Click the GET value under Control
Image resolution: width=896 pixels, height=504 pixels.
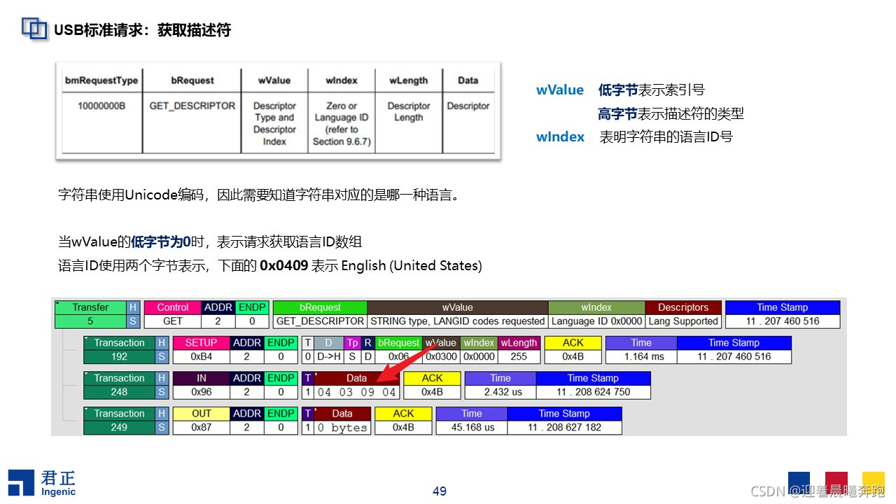coord(172,321)
